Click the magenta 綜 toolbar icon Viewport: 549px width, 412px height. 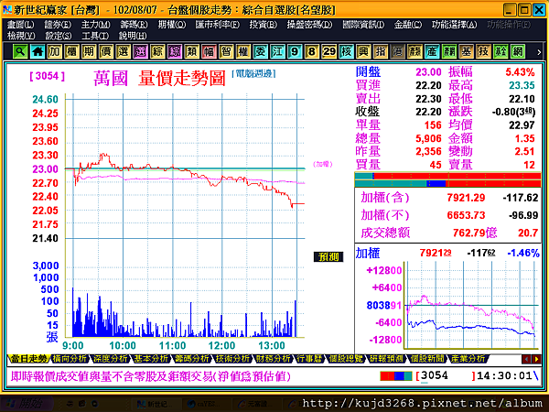175,51
